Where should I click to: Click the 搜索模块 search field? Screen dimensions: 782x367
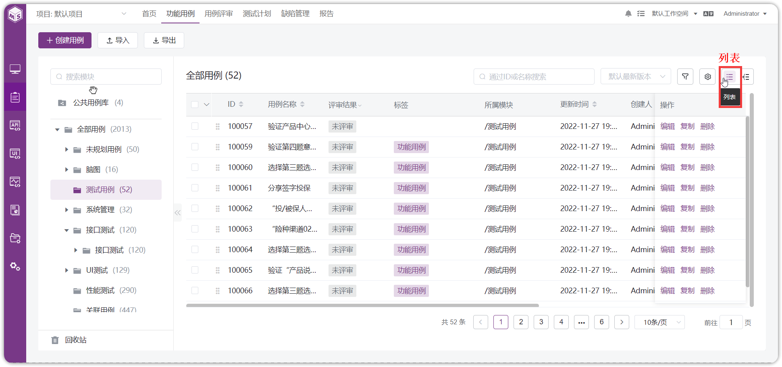coord(106,77)
